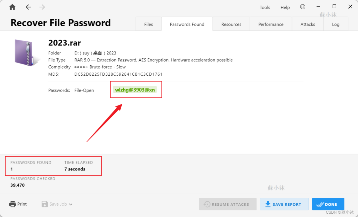Open the Help menu
This screenshot has width=358, height=217.
285,7
